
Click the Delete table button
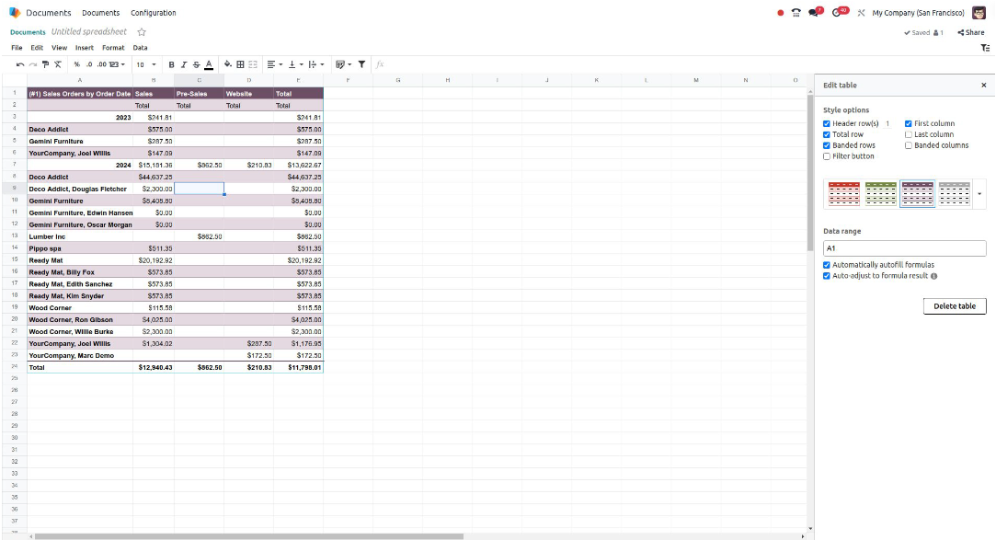click(954, 306)
